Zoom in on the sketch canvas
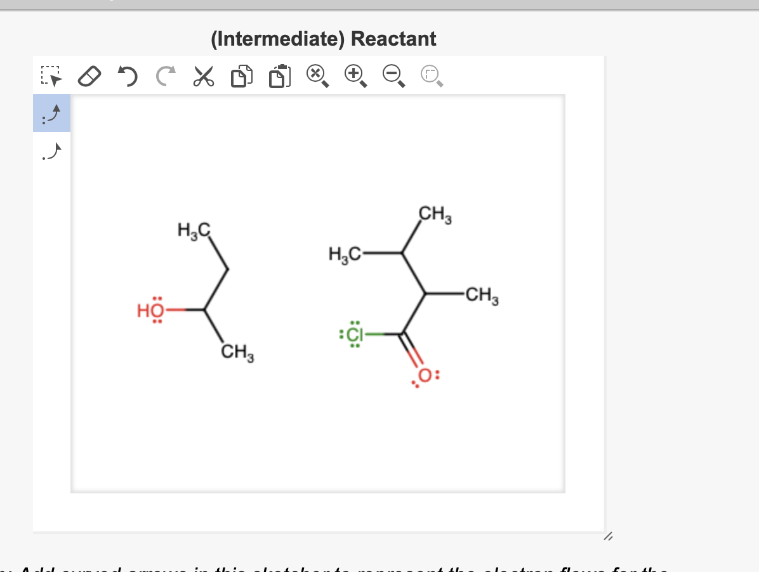Image resolution: width=759 pixels, height=572 pixels. coord(353,74)
